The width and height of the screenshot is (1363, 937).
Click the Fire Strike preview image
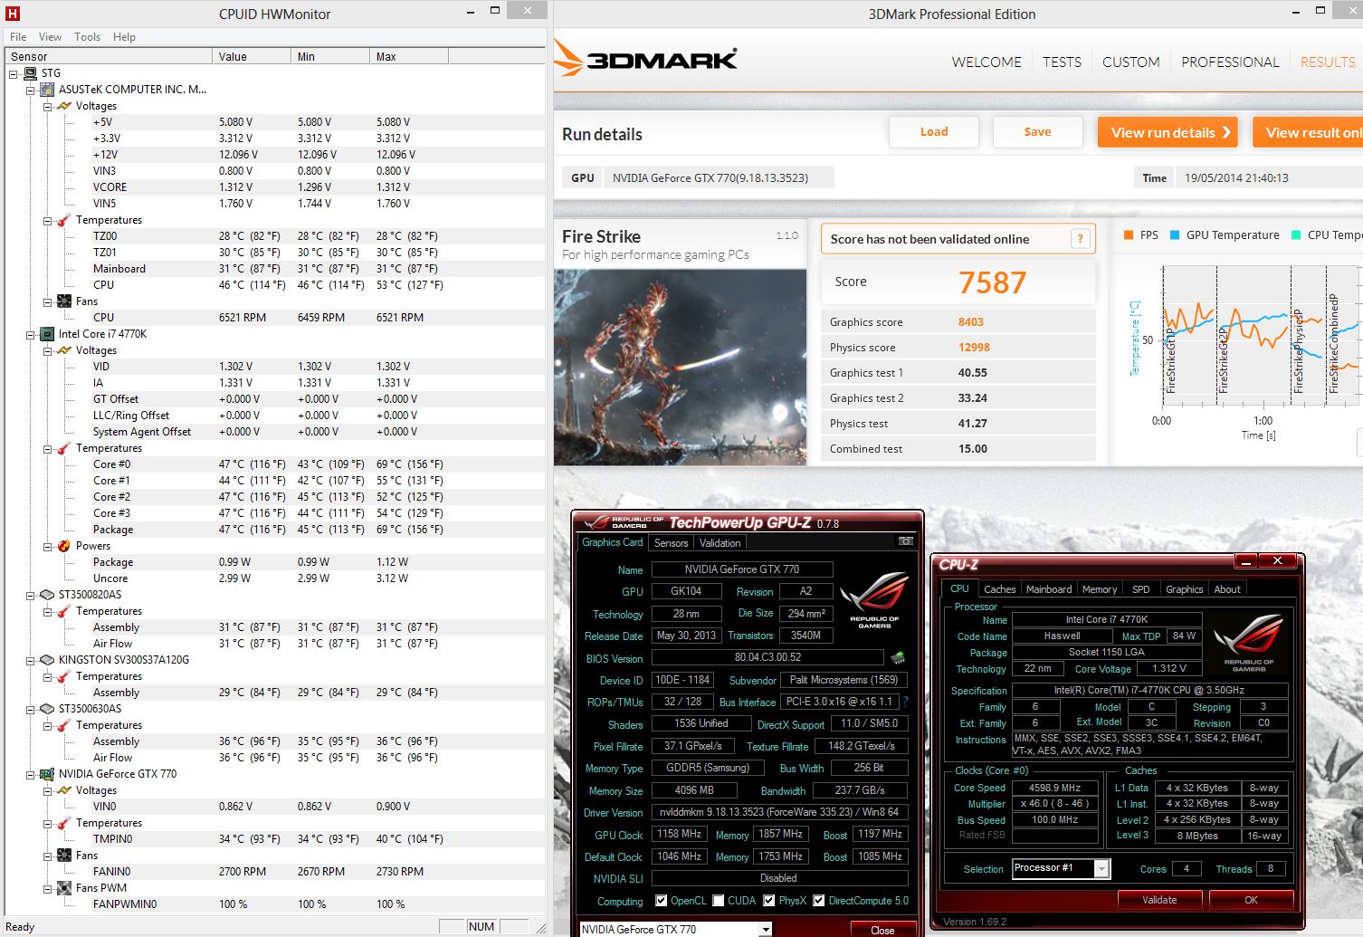680,367
